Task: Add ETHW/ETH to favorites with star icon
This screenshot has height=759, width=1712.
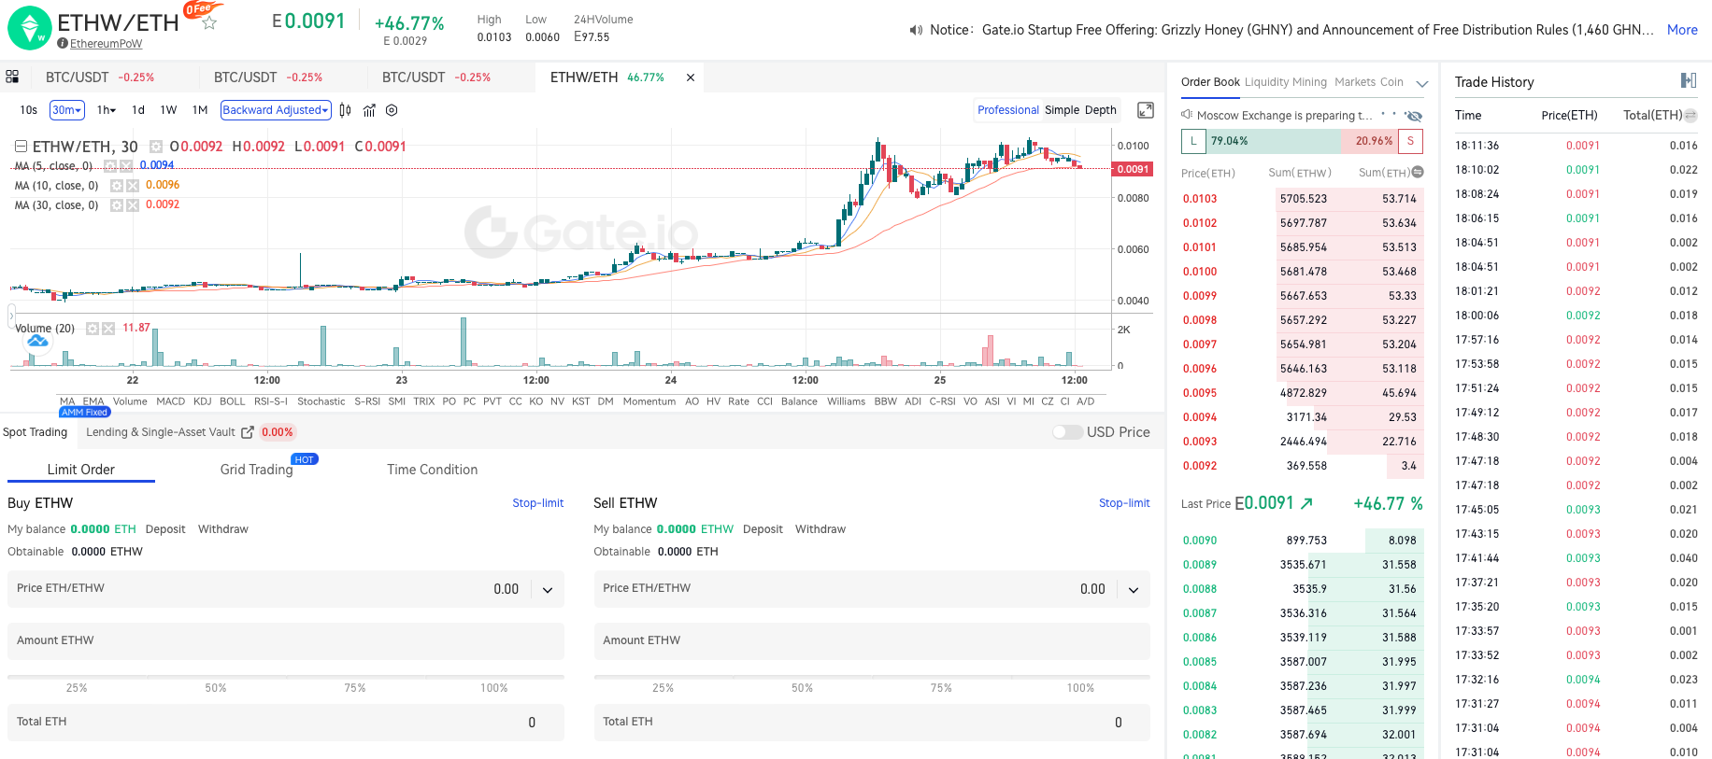Action: [x=209, y=23]
